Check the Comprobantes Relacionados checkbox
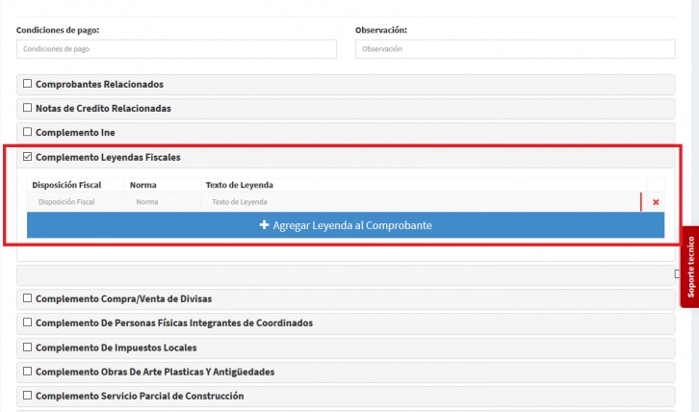 click(x=28, y=84)
